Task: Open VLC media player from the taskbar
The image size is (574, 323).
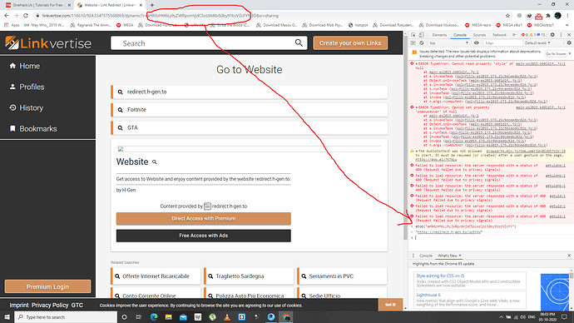Action: pos(227,317)
